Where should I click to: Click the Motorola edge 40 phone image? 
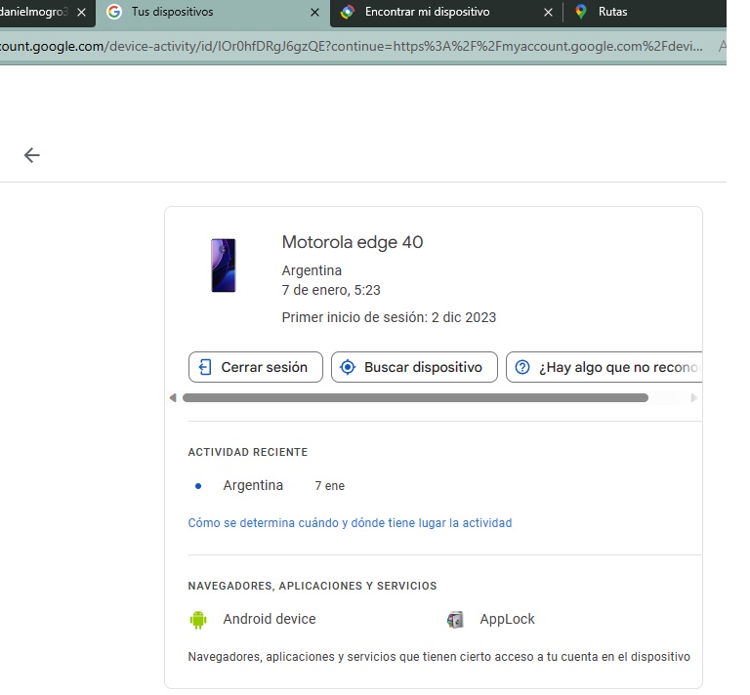[x=224, y=266]
